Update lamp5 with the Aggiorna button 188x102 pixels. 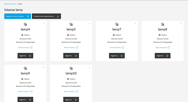point(71,56)
